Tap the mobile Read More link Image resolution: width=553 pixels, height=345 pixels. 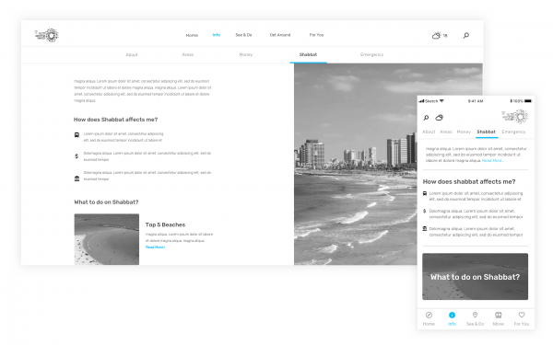pos(493,160)
